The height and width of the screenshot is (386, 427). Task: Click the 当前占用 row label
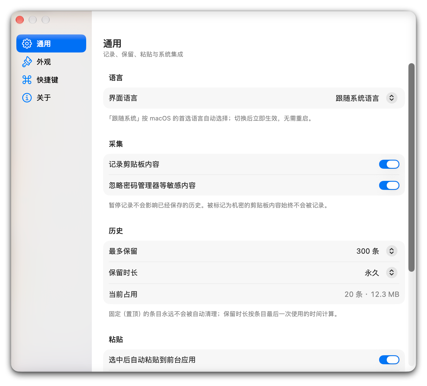(x=123, y=294)
